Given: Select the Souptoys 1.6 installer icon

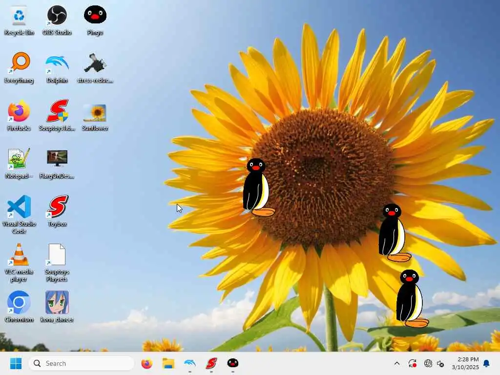Looking at the screenshot, I should pyautogui.click(x=57, y=115).
